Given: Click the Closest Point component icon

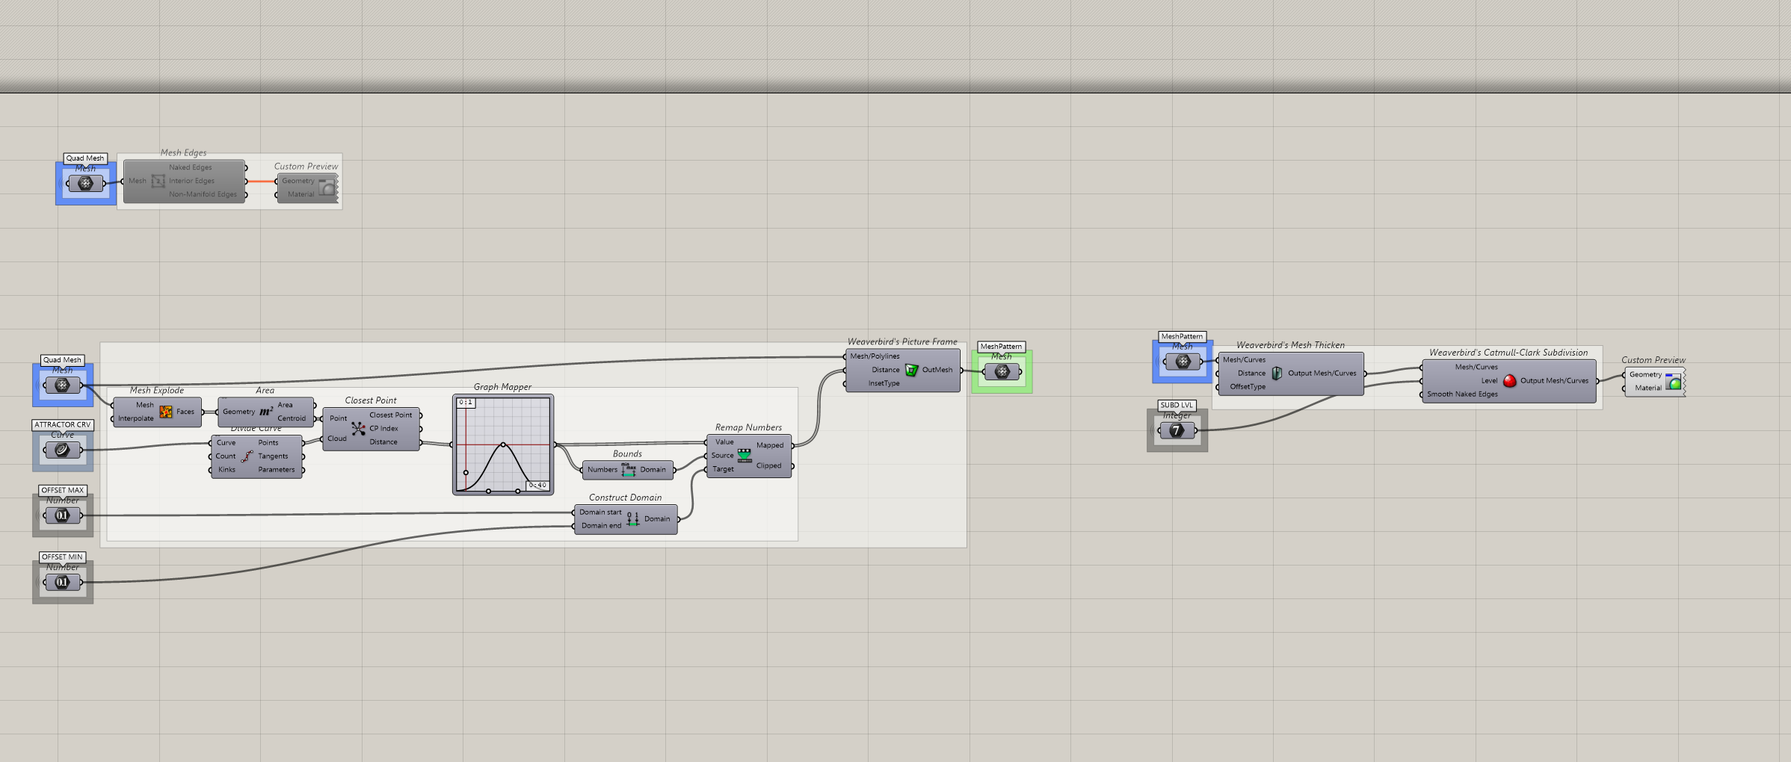Looking at the screenshot, I should point(358,428).
